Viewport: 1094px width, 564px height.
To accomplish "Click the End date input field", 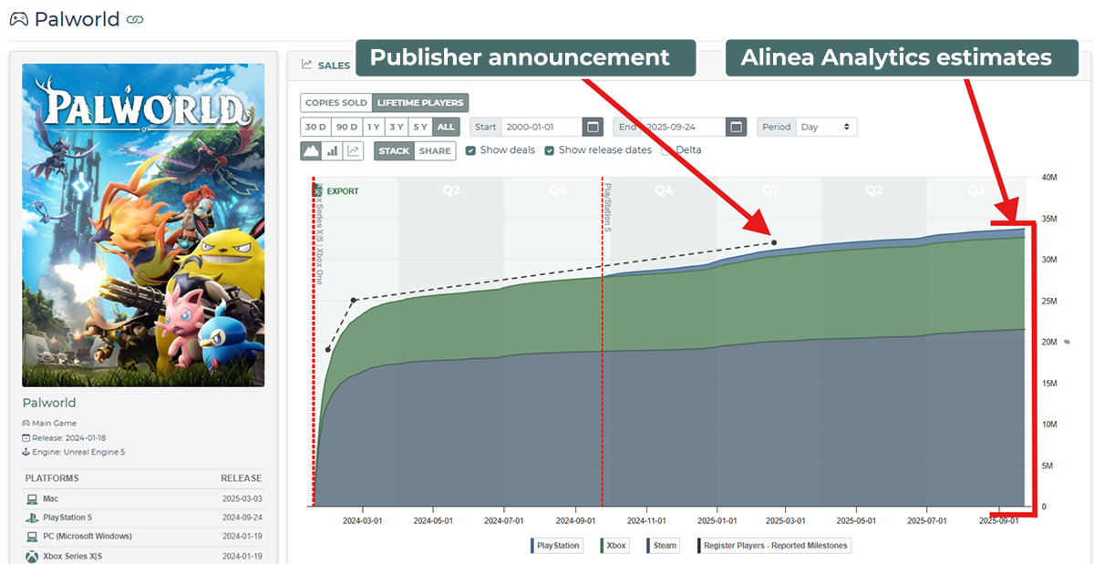I will point(685,127).
